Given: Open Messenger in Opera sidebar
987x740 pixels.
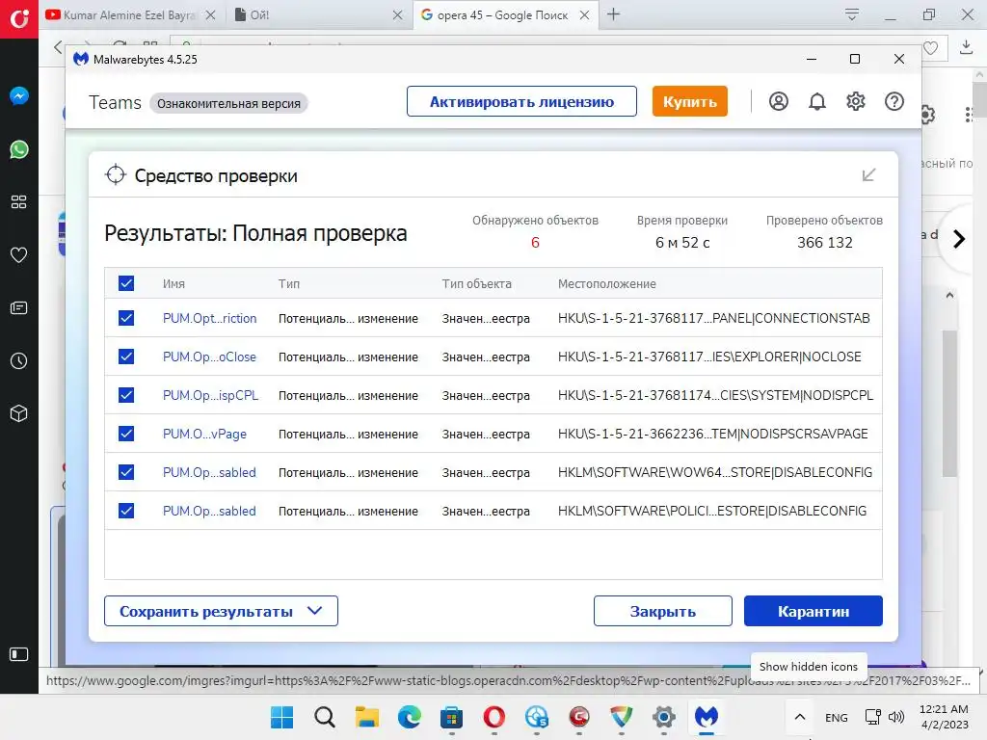Looking at the screenshot, I should [19, 95].
